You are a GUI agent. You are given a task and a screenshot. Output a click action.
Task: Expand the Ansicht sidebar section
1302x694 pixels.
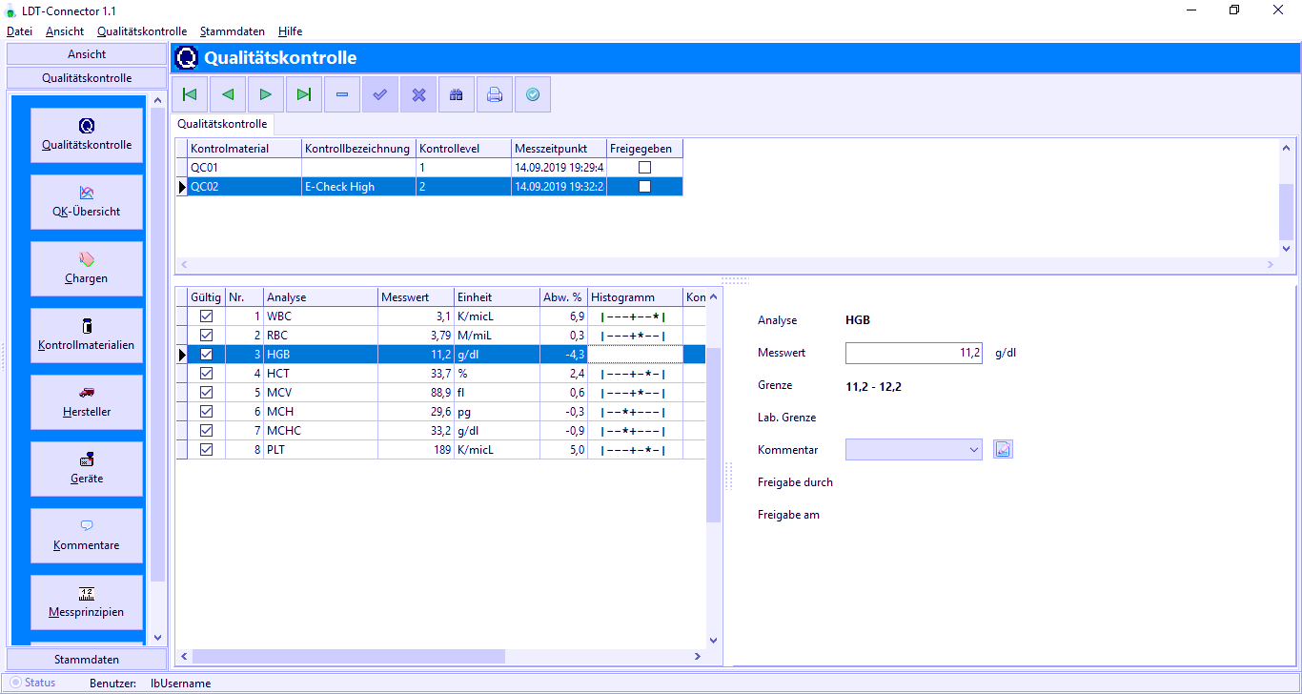click(87, 54)
